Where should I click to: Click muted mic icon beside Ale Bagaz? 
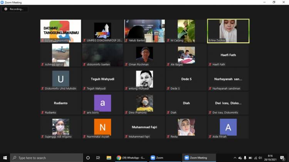(168, 64)
